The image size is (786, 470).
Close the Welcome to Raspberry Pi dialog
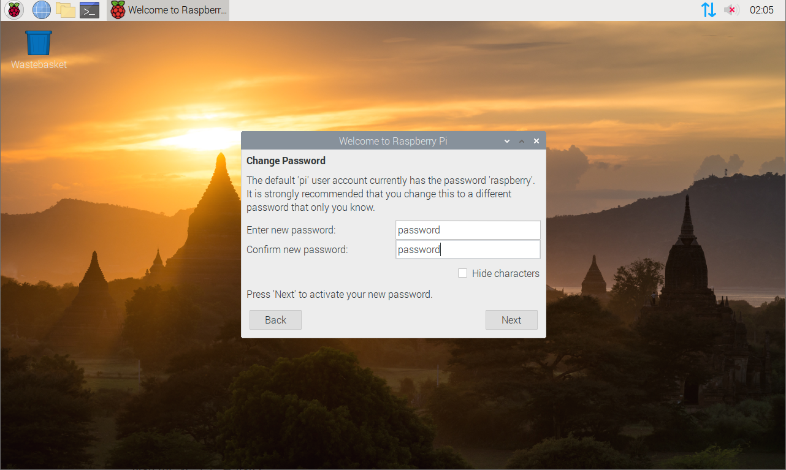tap(536, 141)
